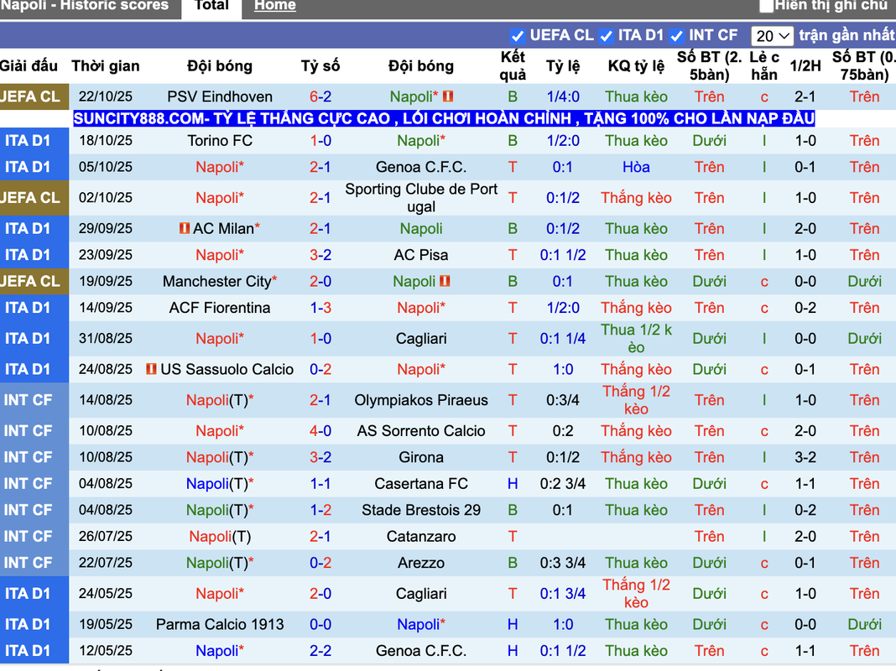Click the Giải đấu column header
Screen dimensions: 896x671
pyautogui.click(x=29, y=66)
